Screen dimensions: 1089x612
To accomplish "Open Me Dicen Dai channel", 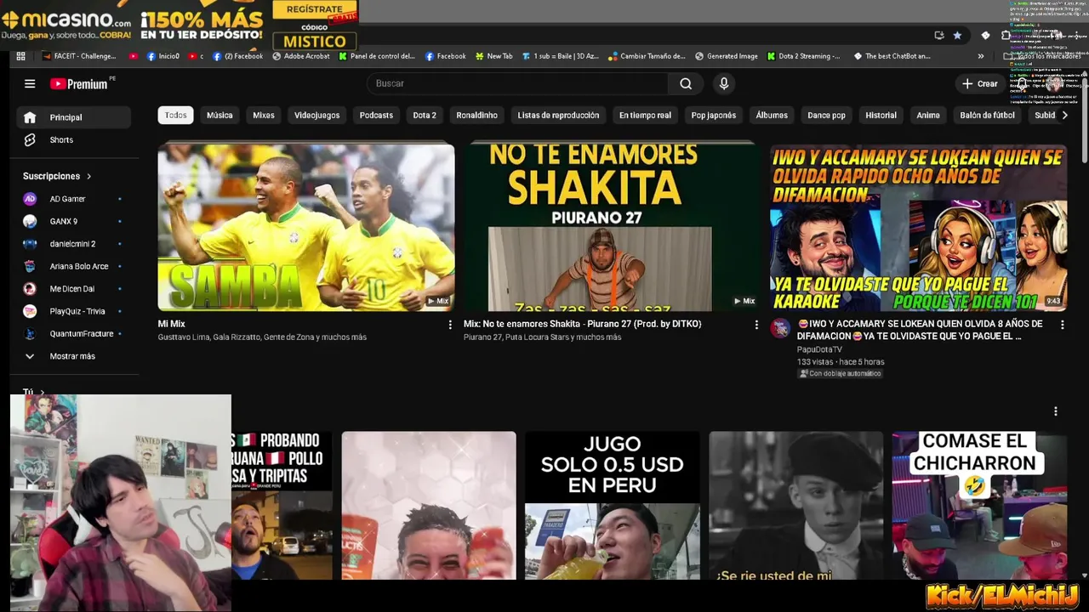I will pos(74,289).
